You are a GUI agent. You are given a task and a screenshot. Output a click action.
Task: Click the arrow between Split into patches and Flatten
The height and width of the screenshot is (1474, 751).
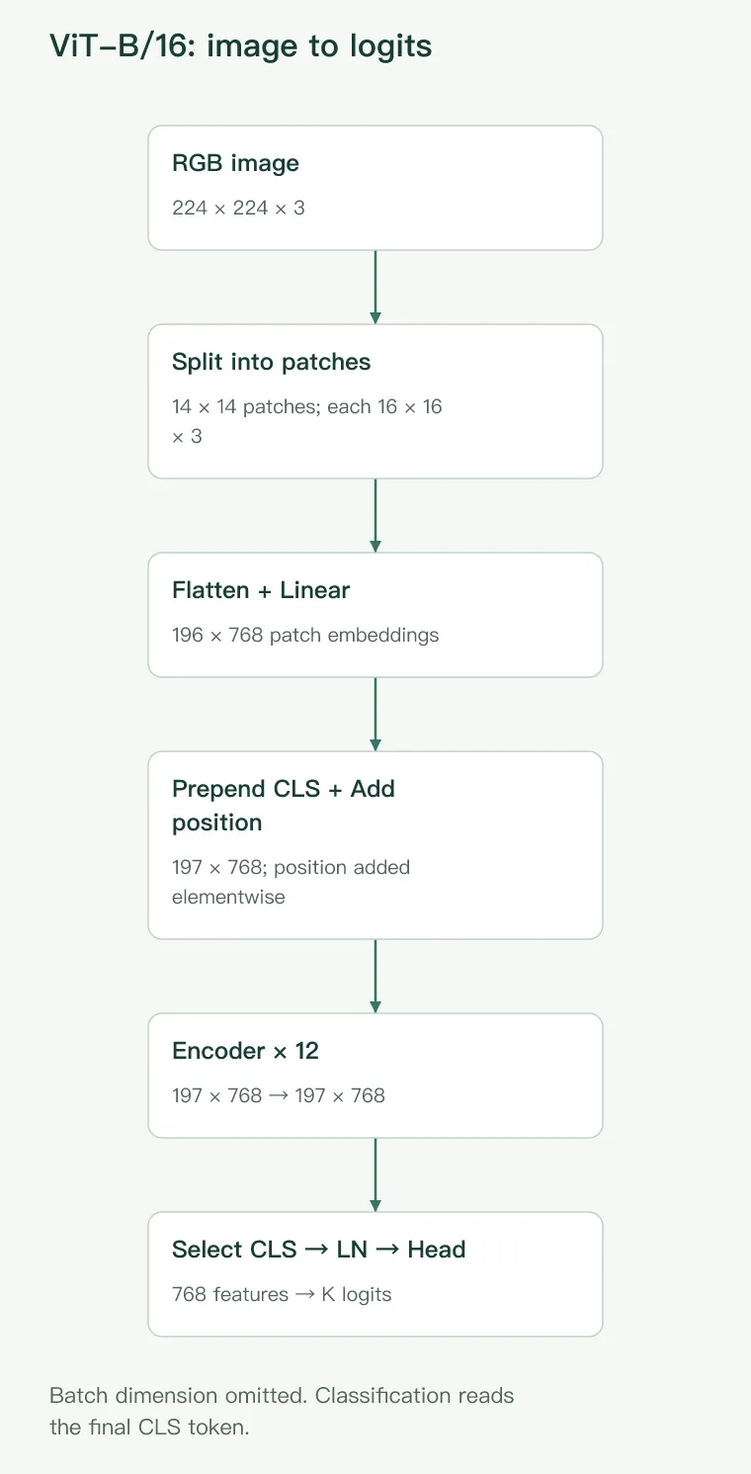tap(375, 515)
